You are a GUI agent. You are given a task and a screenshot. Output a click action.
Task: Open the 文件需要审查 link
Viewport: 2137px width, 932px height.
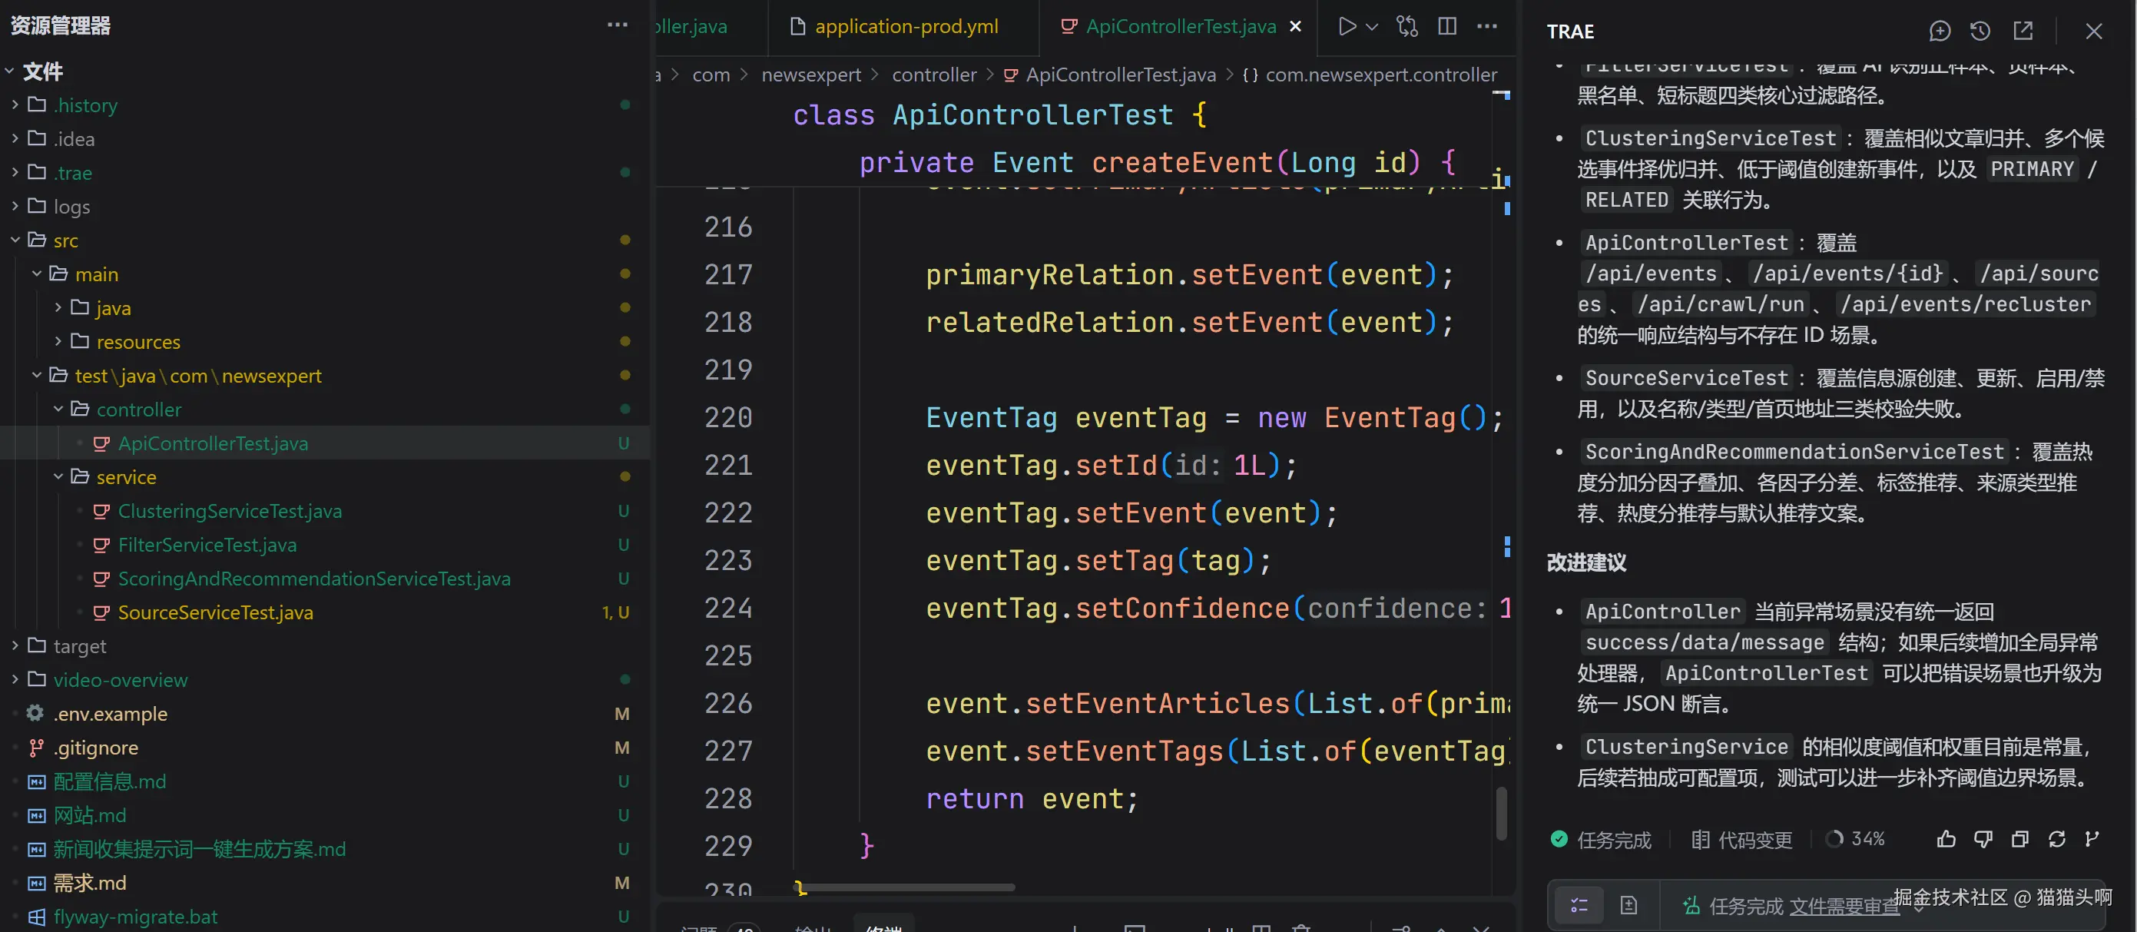pyautogui.click(x=1844, y=907)
